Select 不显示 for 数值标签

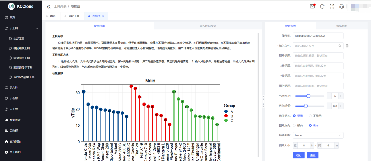click(310, 116)
